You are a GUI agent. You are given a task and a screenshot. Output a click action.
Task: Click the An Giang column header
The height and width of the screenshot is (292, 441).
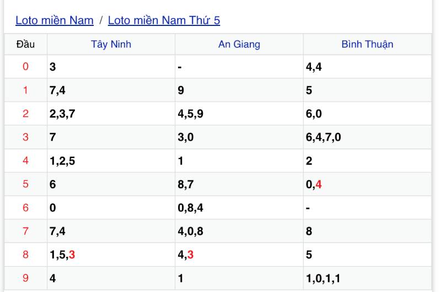coord(239,45)
